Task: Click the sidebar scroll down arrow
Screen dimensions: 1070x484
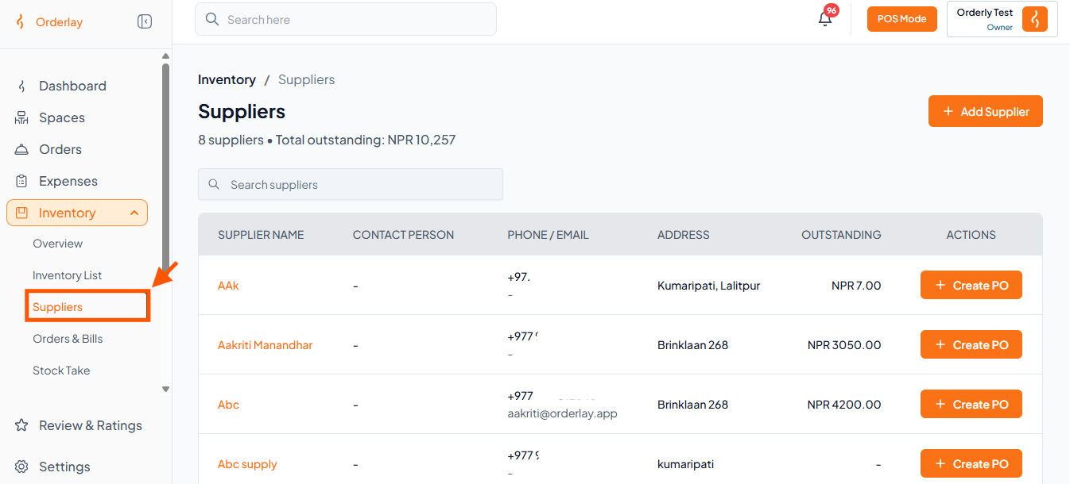Action: (x=165, y=389)
